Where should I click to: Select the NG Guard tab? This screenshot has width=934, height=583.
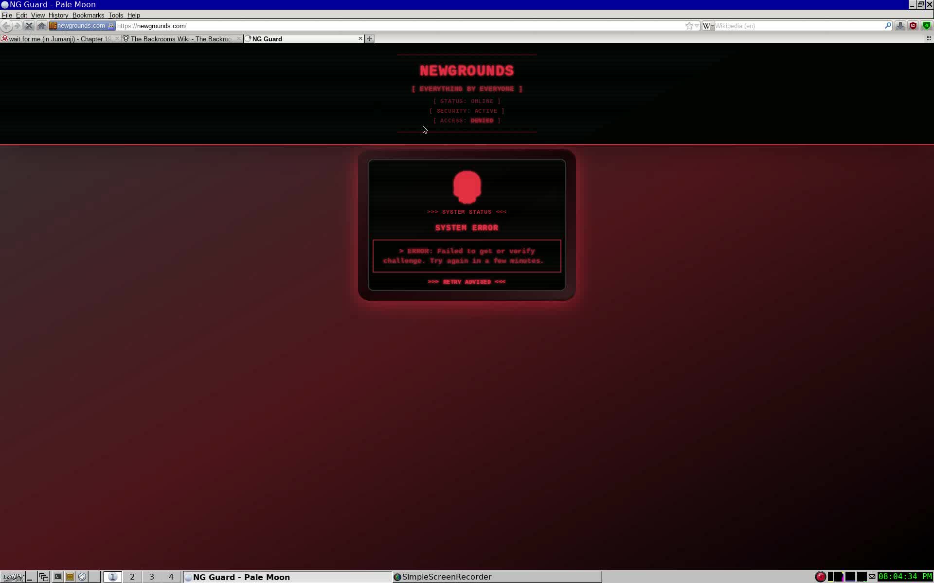[304, 39]
